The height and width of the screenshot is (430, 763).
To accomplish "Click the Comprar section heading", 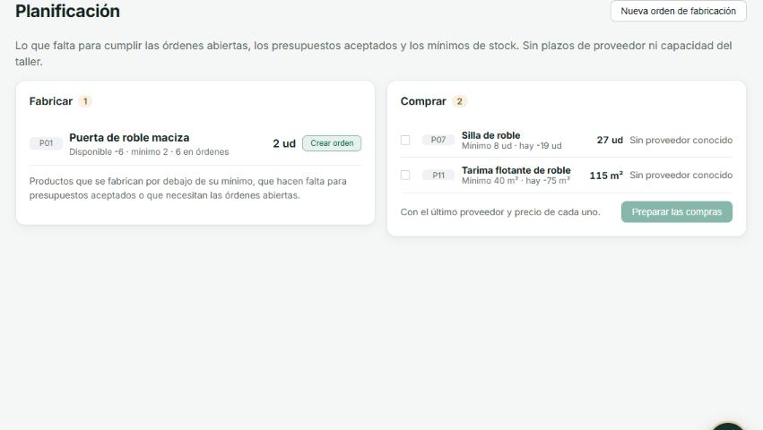I will (423, 101).
